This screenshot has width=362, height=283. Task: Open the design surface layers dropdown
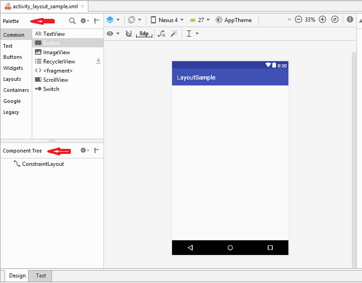(113, 20)
